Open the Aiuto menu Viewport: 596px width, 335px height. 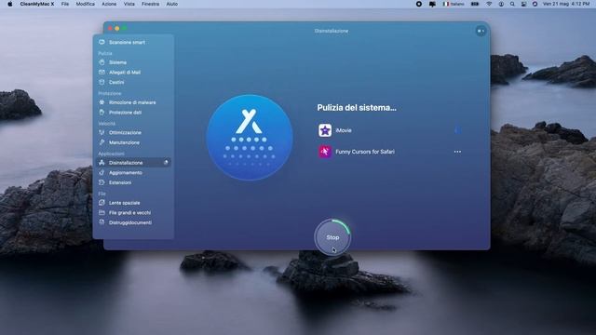171,4
